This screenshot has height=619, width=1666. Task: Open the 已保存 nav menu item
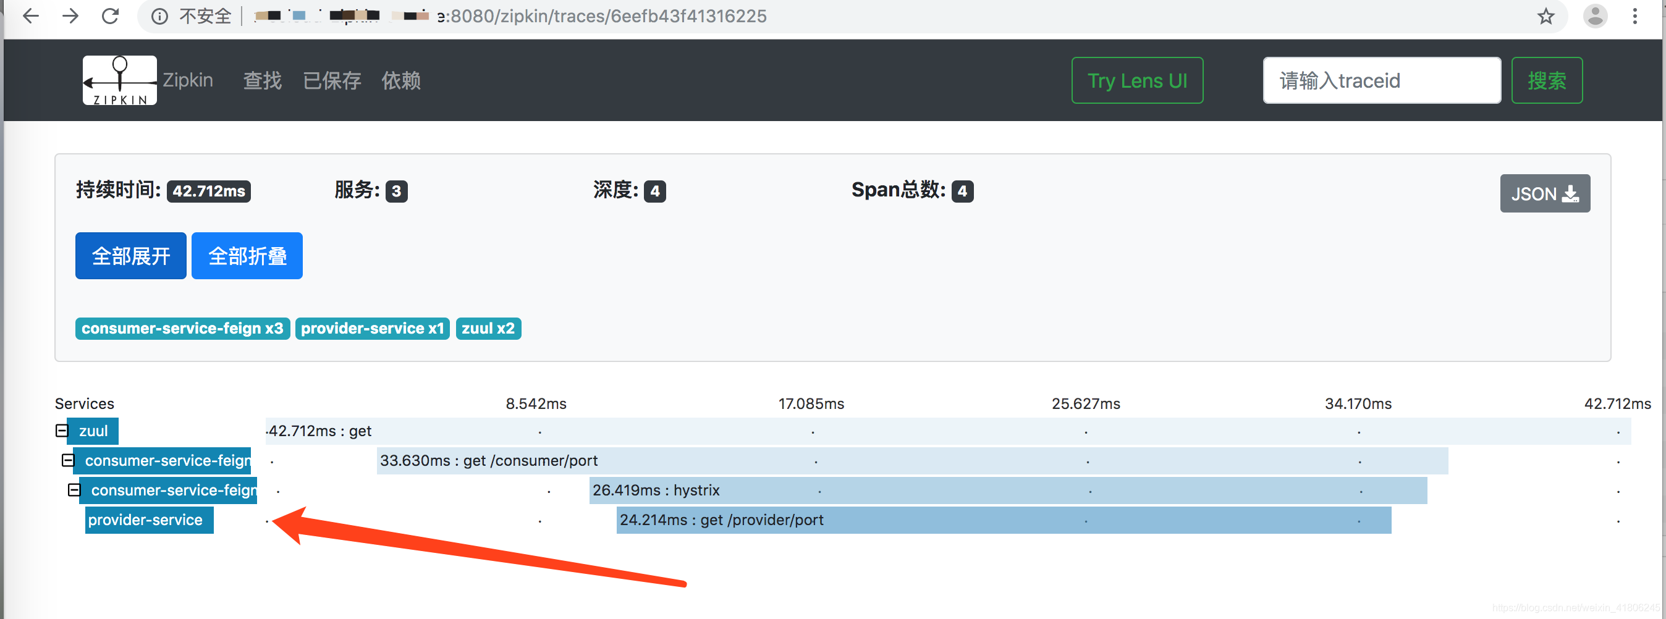pos(332,81)
